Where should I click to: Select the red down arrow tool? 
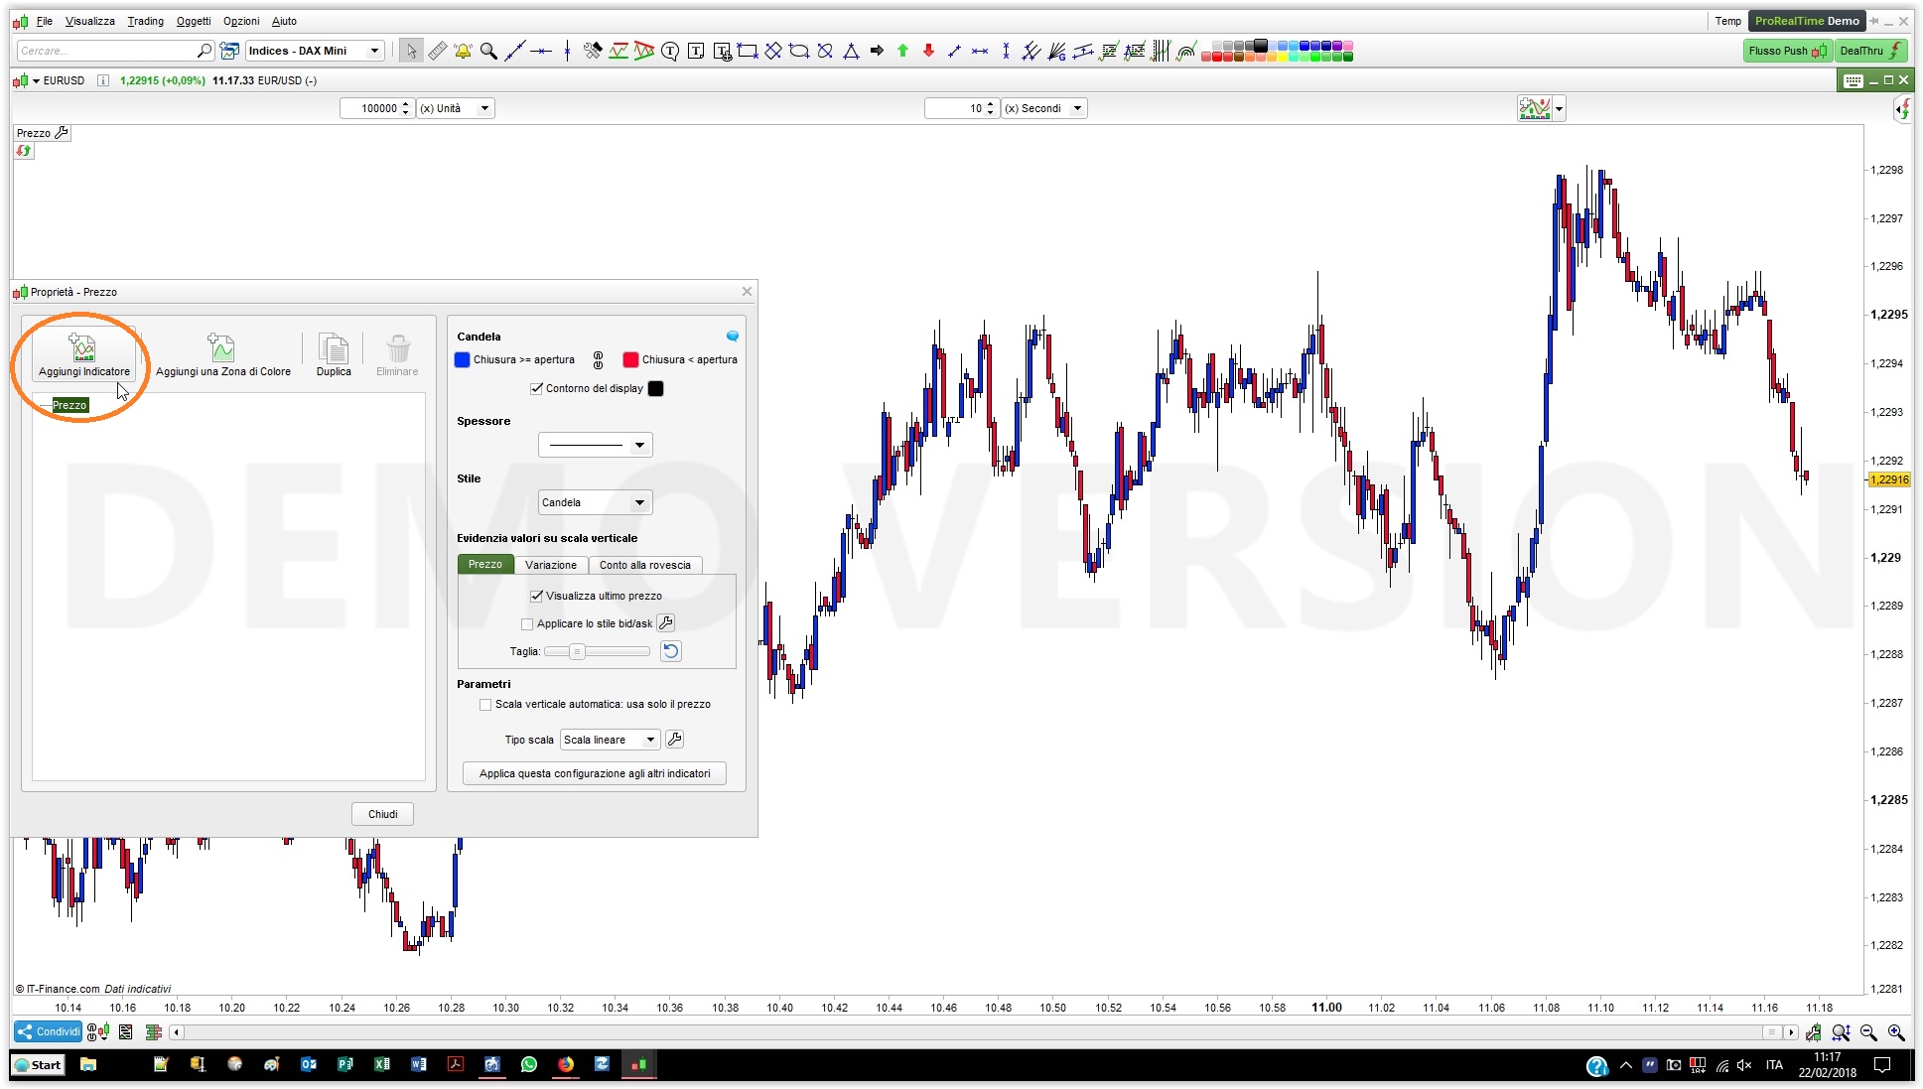coord(928,51)
